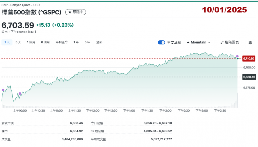Choose the 1個月 range
Screen dimensions: 258x147
click(x=31, y=42)
